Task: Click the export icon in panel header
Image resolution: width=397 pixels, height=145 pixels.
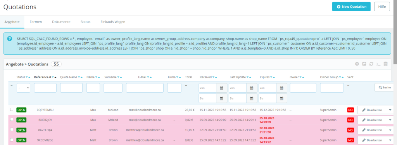Action: 364,64
